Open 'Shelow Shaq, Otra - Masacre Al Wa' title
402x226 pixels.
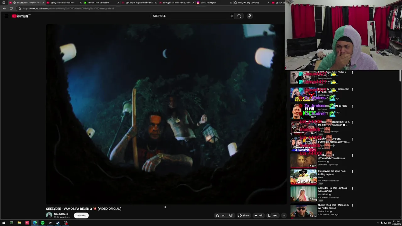click(334, 207)
